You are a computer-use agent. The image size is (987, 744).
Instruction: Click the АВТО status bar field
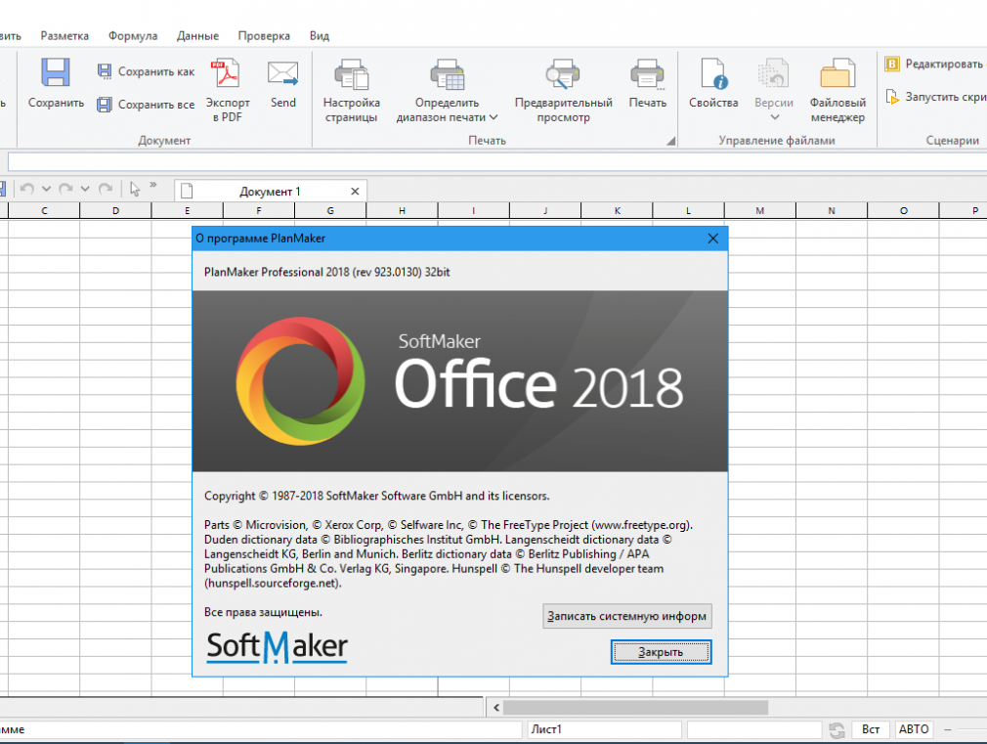914,729
